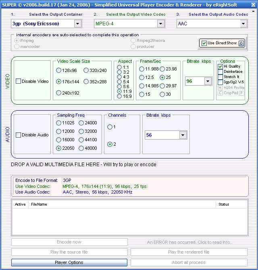
Task: Click the audio bitrate value 56
Action: [x=149, y=135]
